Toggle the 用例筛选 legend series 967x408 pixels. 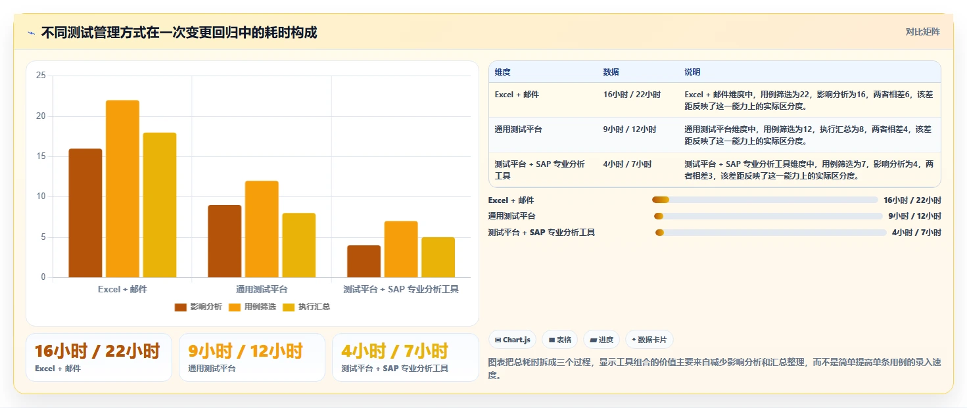click(x=252, y=307)
